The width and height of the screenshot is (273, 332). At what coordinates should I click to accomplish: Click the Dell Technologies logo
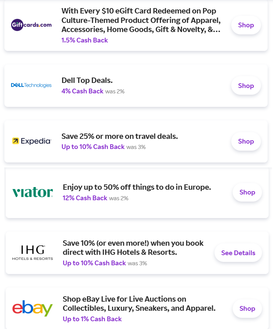31,85
